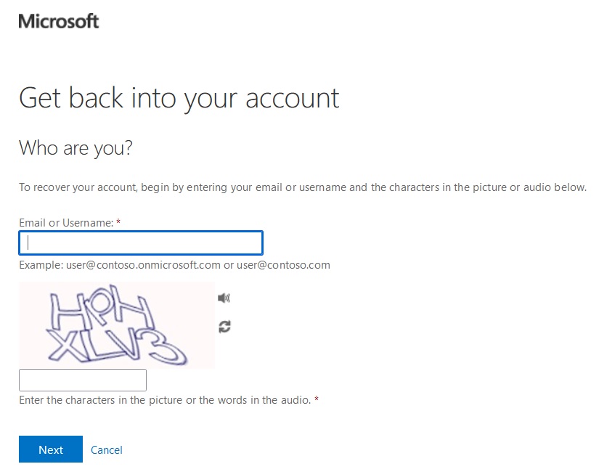Refresh the captcha with the reload icon
This screenshot has height=472, width=599.
[224, 327]
